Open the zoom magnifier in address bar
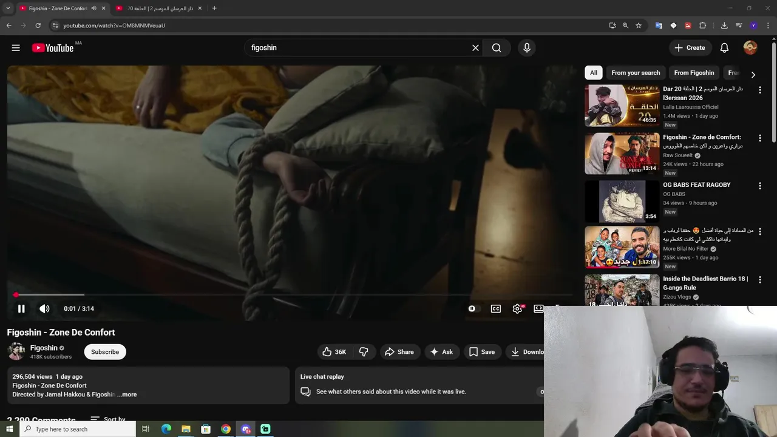The height and width of the screenshot is (437, 777). [625, 25]
